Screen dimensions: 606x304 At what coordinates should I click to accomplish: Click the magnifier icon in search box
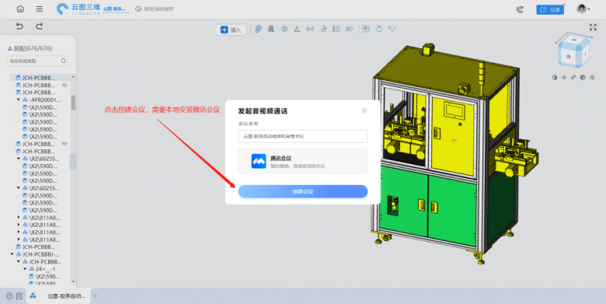tap(64, 61)
